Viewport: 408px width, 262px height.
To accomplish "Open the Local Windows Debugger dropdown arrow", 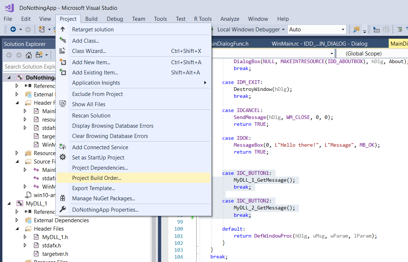I will 283,30.
